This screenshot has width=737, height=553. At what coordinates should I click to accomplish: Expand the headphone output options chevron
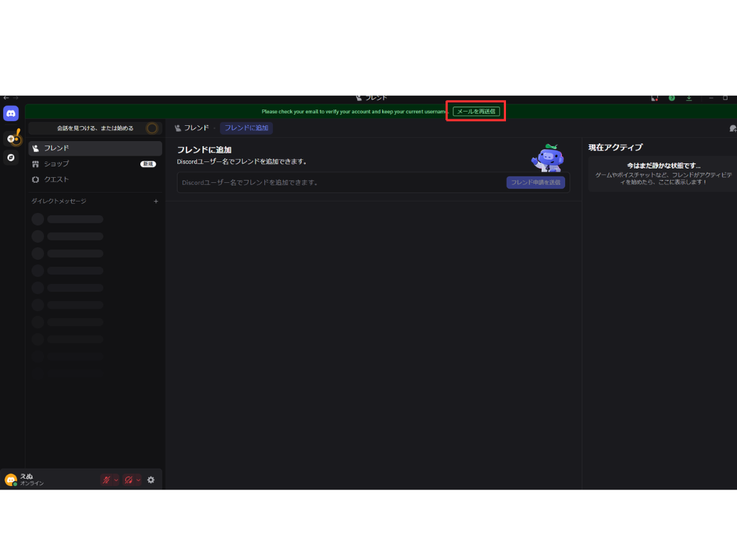(137, 480)
